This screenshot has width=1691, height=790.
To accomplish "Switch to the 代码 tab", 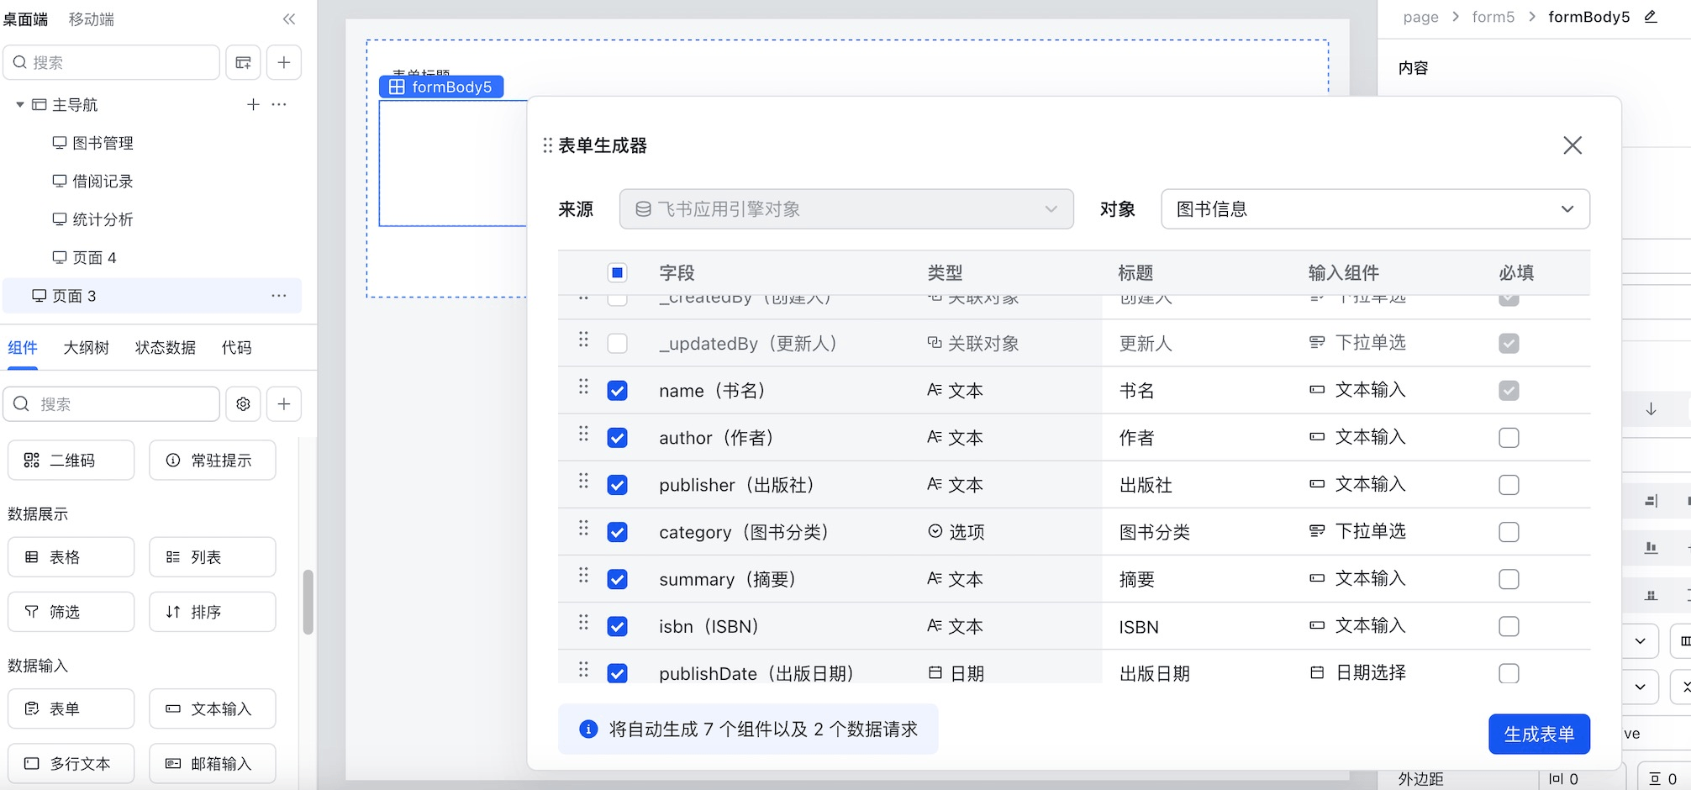I will pyautogui.click(x=236, y=347).
